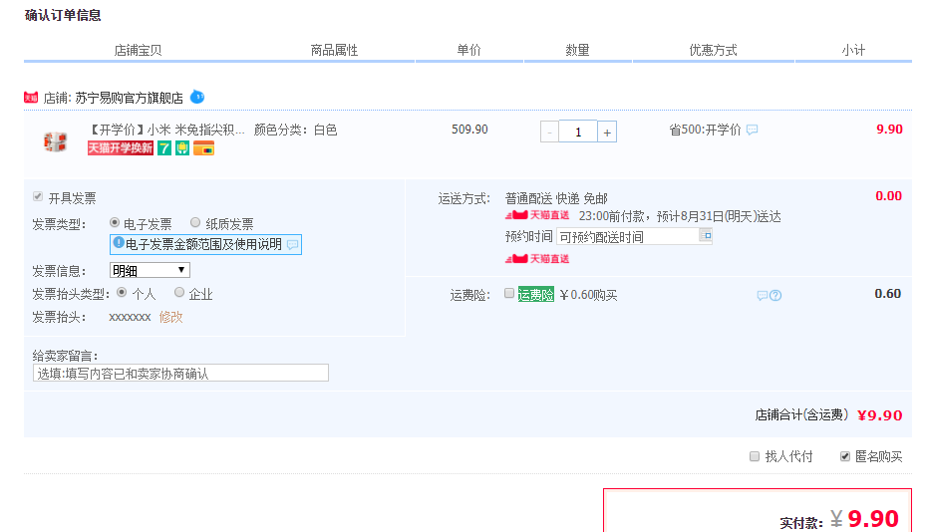Image resolution: width=926 pixels, height=532 pixels.
Task: Click the green 7-day return badge
Action: [x=164, y=147]
